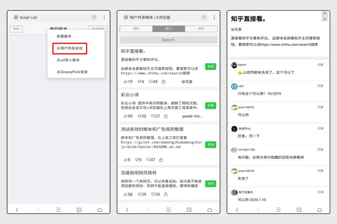337x224 pixels.
Task: Open 2918697786's avatar
Action: [234, 150]
